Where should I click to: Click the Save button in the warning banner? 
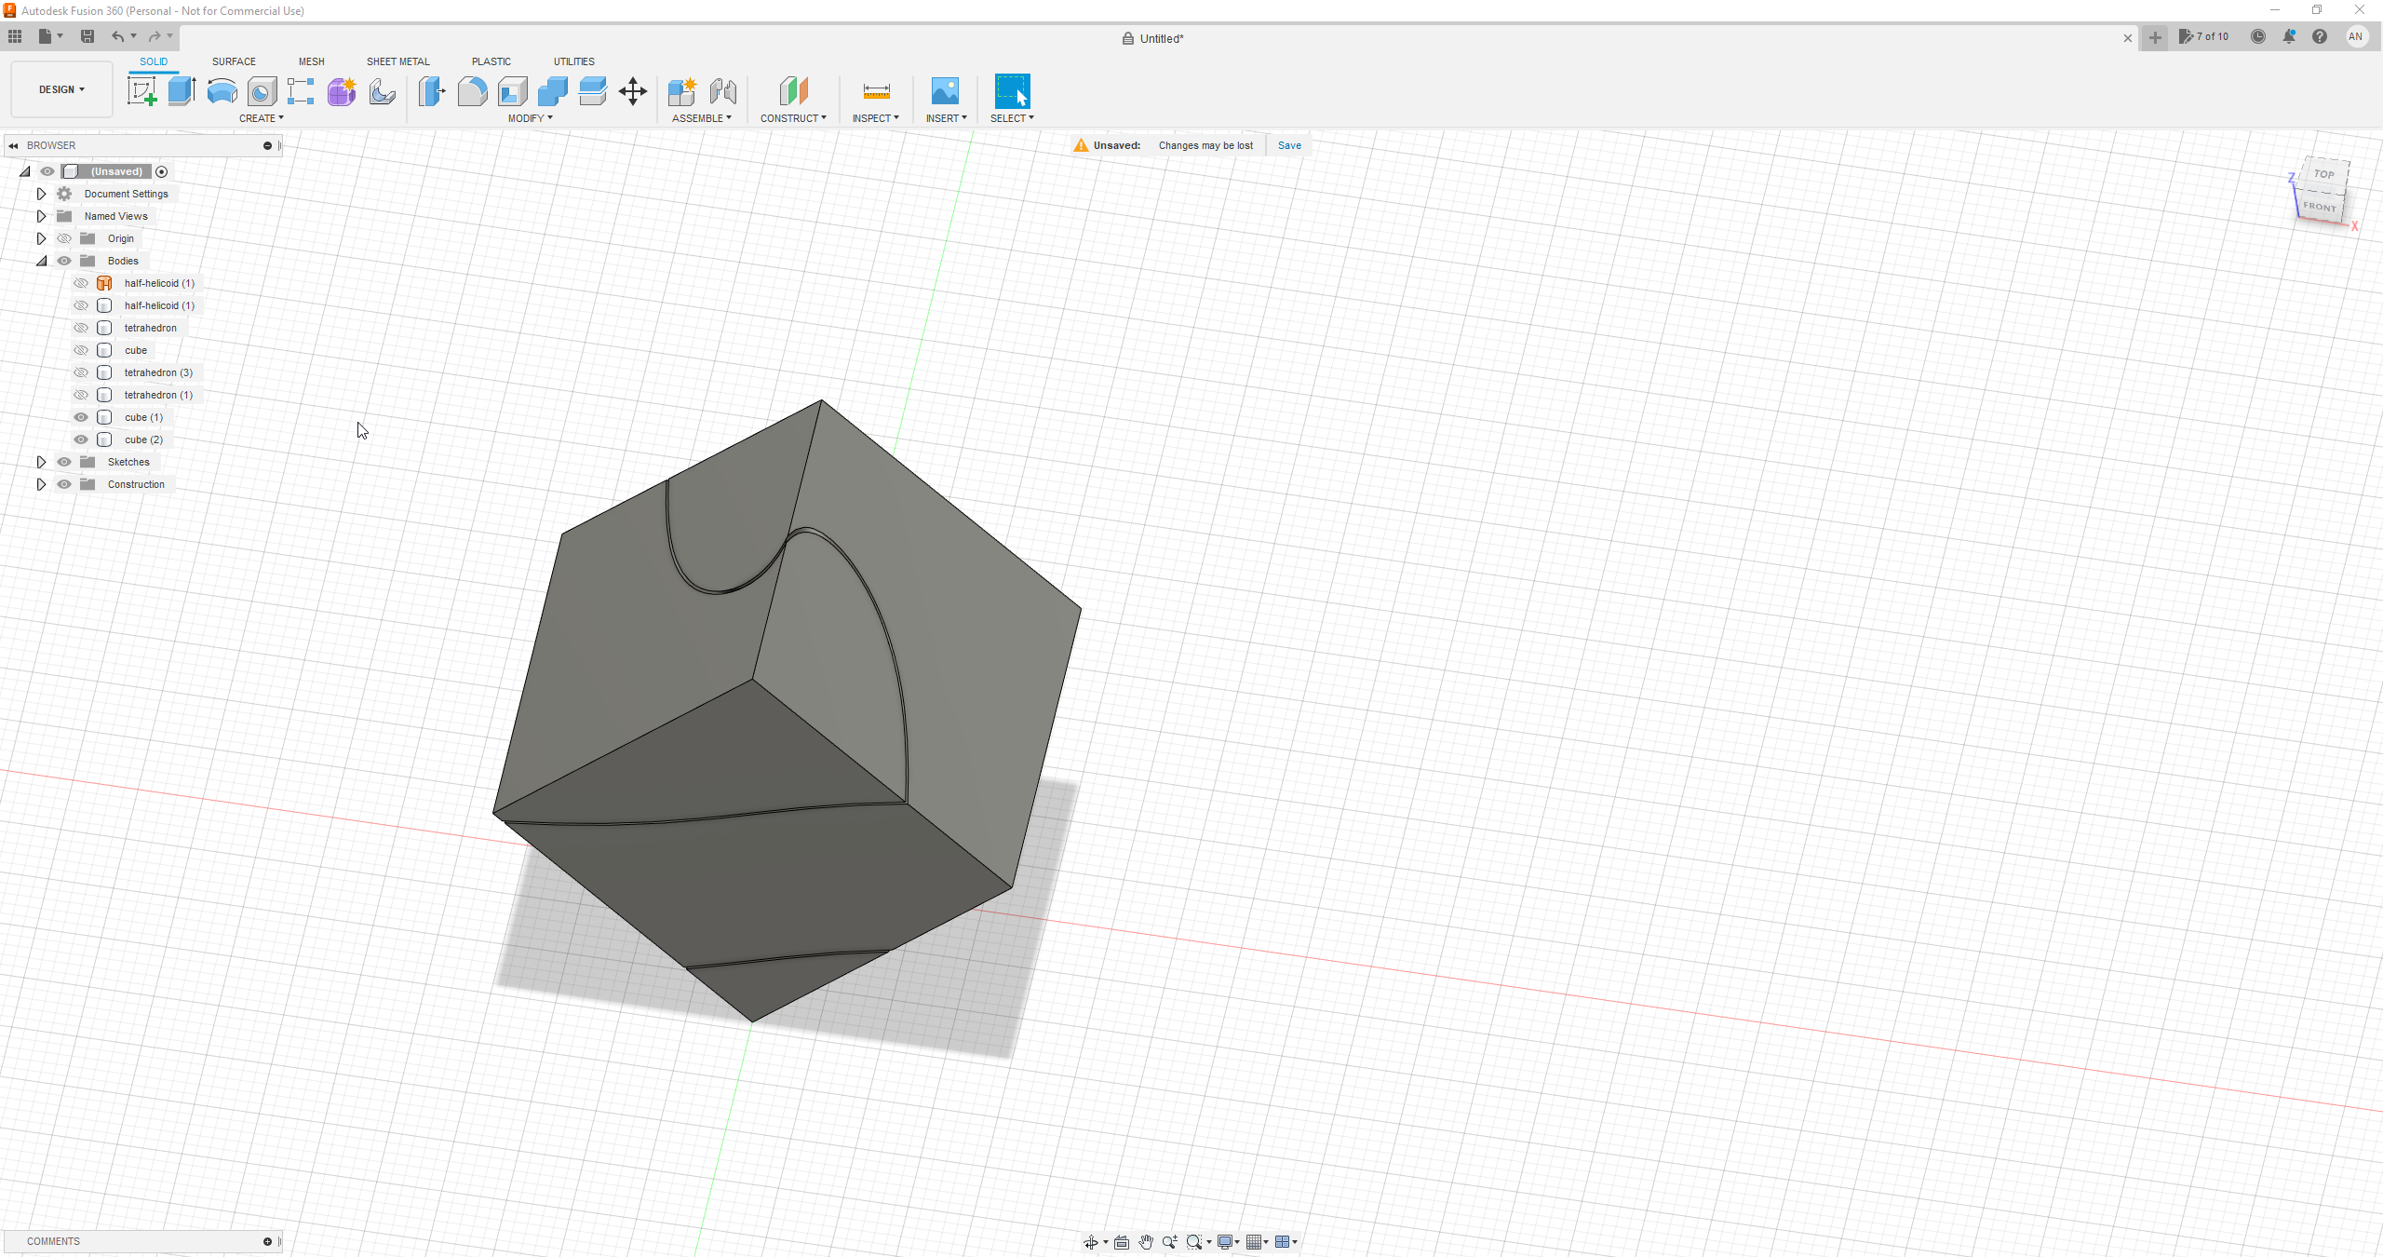pyautogui.click(x=1288, y=145)
